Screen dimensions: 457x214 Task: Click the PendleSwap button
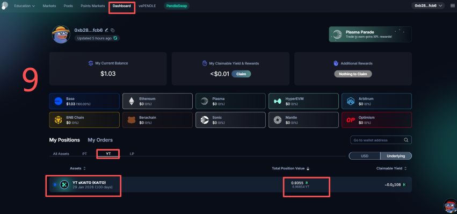click(176, 5)
